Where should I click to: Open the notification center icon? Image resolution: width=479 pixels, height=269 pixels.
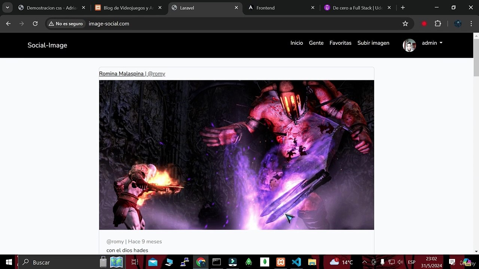pyautogui.click(x=452, y=262)
